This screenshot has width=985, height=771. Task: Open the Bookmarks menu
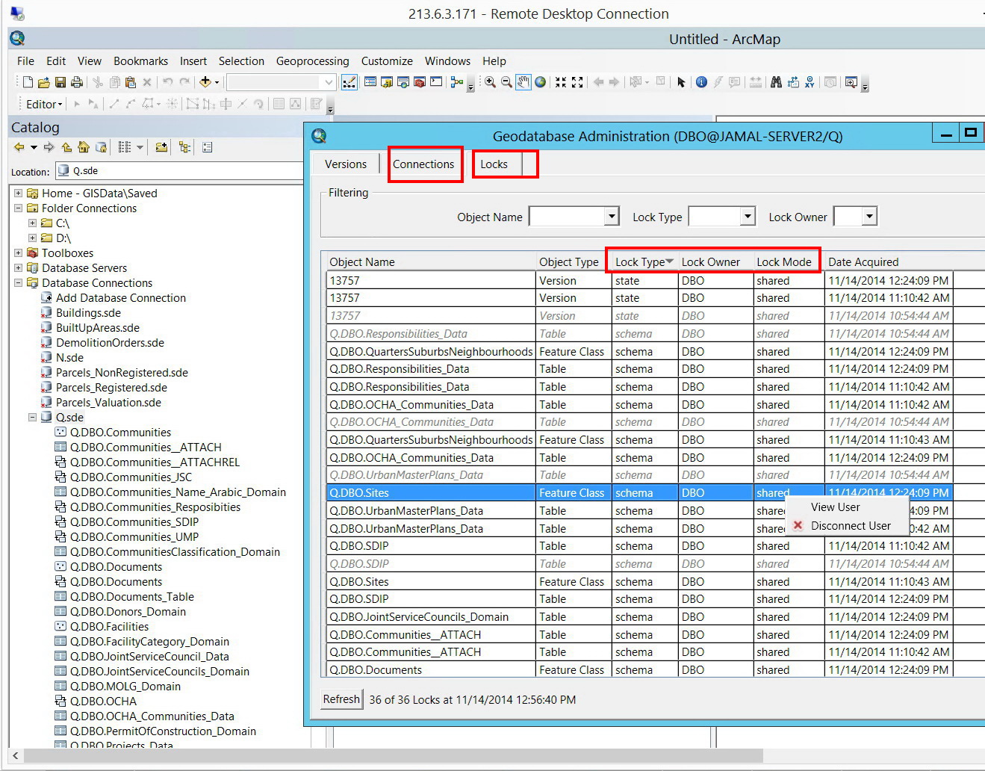point(140,61)
